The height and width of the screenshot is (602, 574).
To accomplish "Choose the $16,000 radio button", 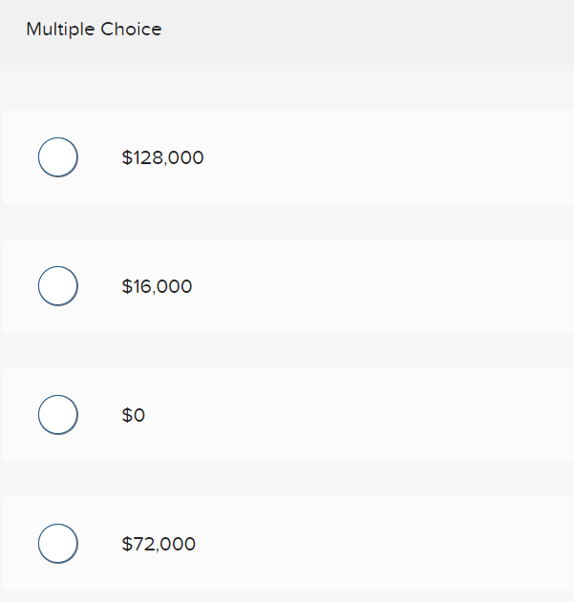I will (57, 286).
